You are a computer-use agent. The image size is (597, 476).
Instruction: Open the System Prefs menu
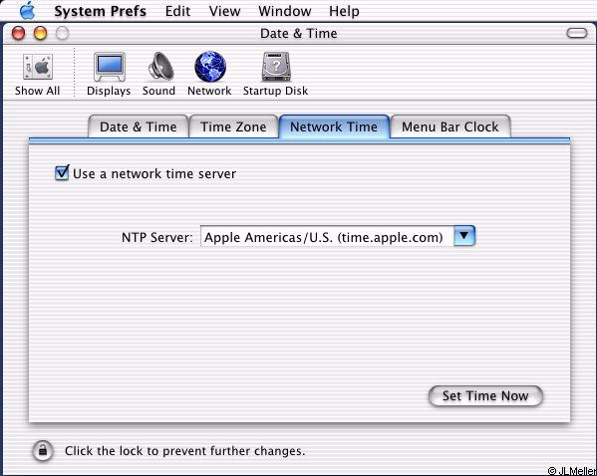100,11
